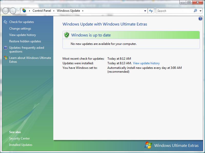Click the Windows flag icon beside Learn about Extras
Viewport: 205px width, 153px height.
(x=6, y=58)
